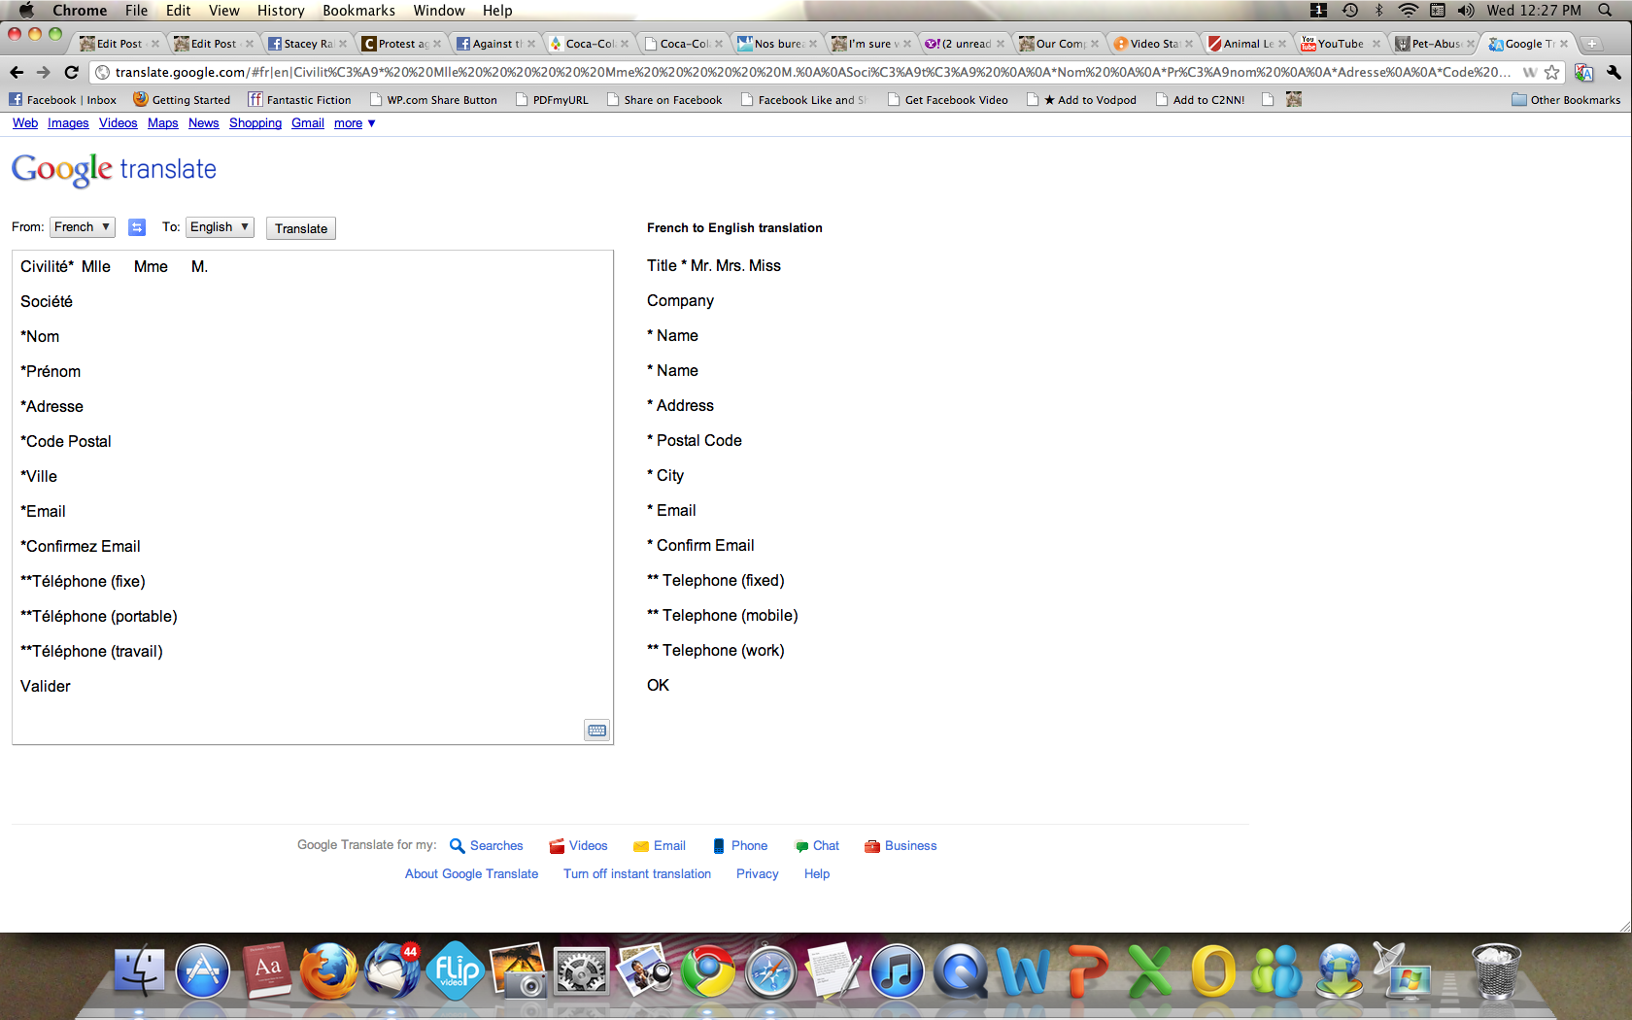Switch to the YouTube tab

coord(1340,44)
